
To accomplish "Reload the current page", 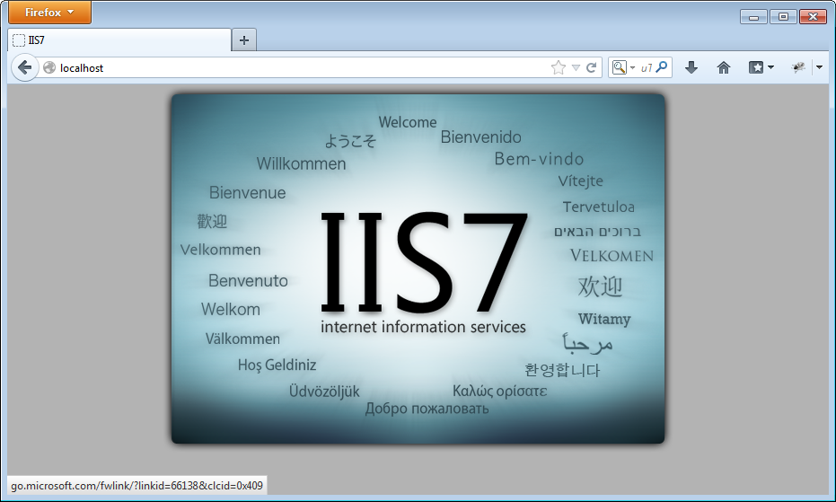I will pos(591,67).
